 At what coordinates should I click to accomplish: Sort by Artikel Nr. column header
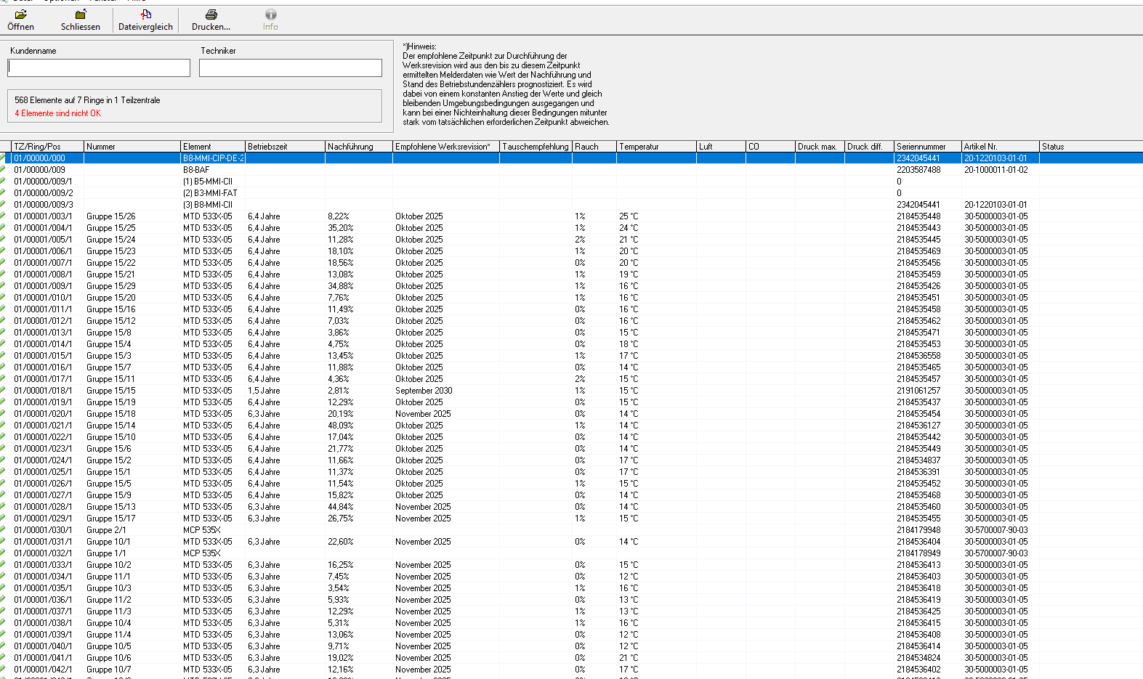(x=1001, y=147)
